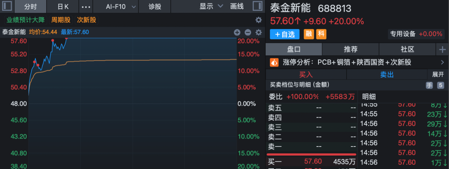Click 买卖档位与明细 (金额) header
Image resolution: width=449 pixels, height=169 pixels.
point(299,84)
